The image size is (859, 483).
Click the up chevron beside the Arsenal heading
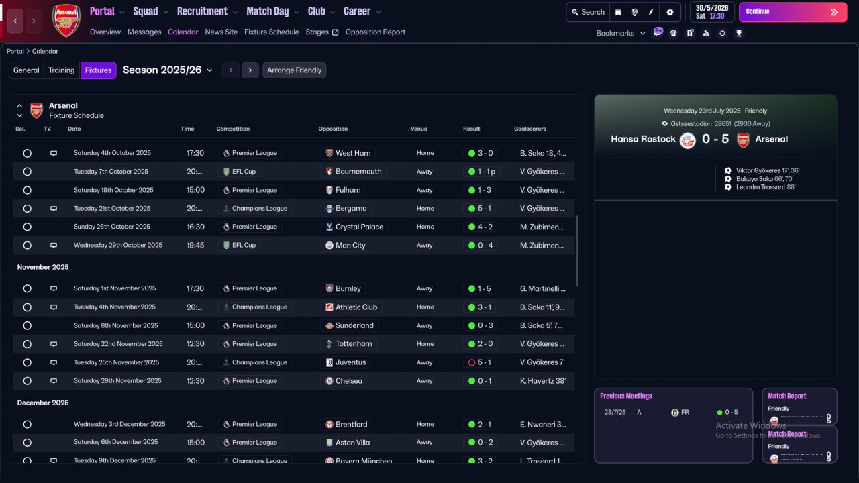point(19,106)
